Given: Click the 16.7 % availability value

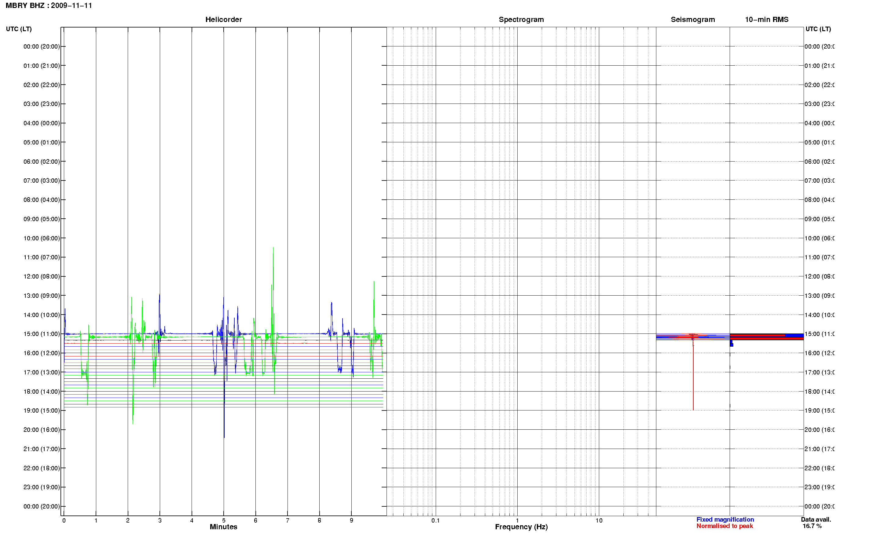Looking at the screenshot, I should tap(812, 526).
